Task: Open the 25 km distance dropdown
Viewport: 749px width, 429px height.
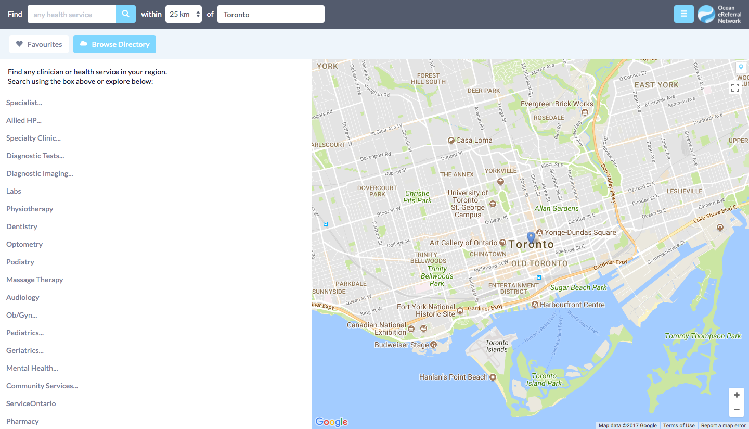Action: 184,14
